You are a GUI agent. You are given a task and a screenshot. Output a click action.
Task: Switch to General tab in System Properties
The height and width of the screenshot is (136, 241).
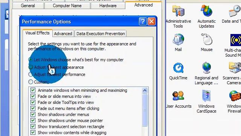(x=28, y=6)
